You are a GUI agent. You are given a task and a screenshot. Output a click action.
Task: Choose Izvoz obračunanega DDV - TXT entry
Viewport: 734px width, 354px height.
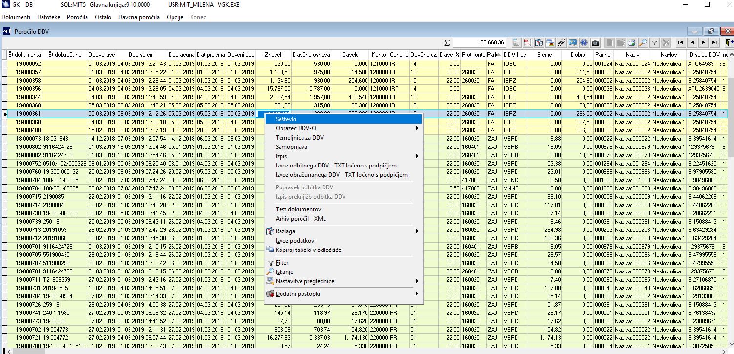(344, 175)
